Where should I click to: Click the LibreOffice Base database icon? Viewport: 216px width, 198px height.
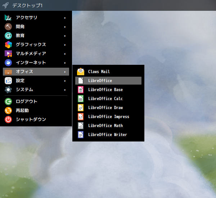coord(81,90)
